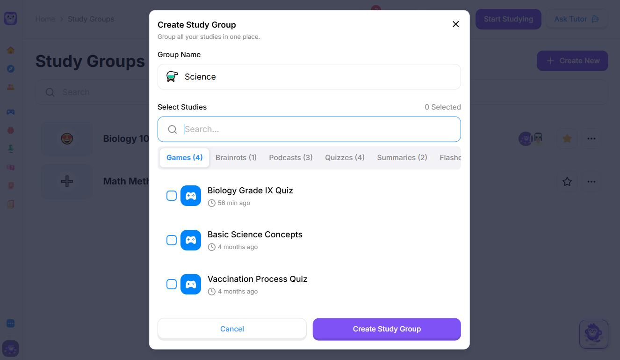Click the mascot chat icon at the bottom right
The image size is (620, 360).
click(x=593, y=334)
